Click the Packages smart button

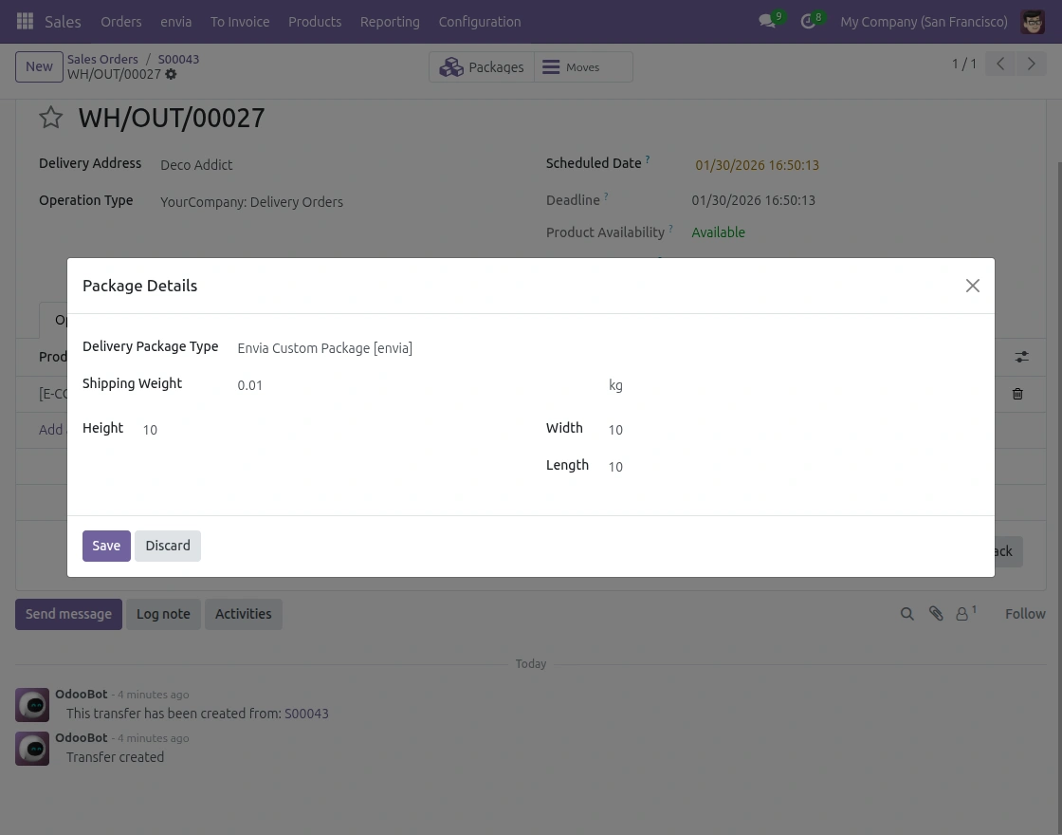click(x=482, y=66)
